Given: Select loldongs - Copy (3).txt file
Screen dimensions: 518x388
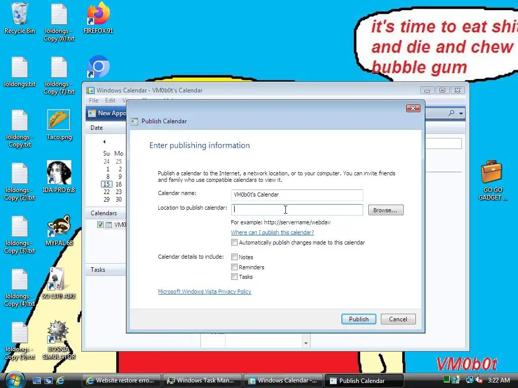Looking at the screenshot, I should [20, 234].
